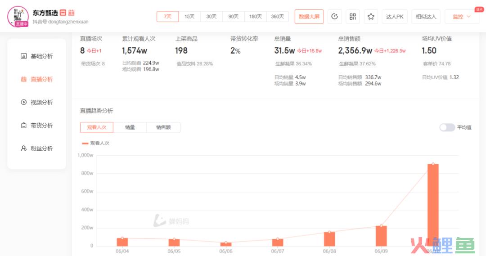
Task: Click the 东方甄选 account name
Action: (45, 13)
